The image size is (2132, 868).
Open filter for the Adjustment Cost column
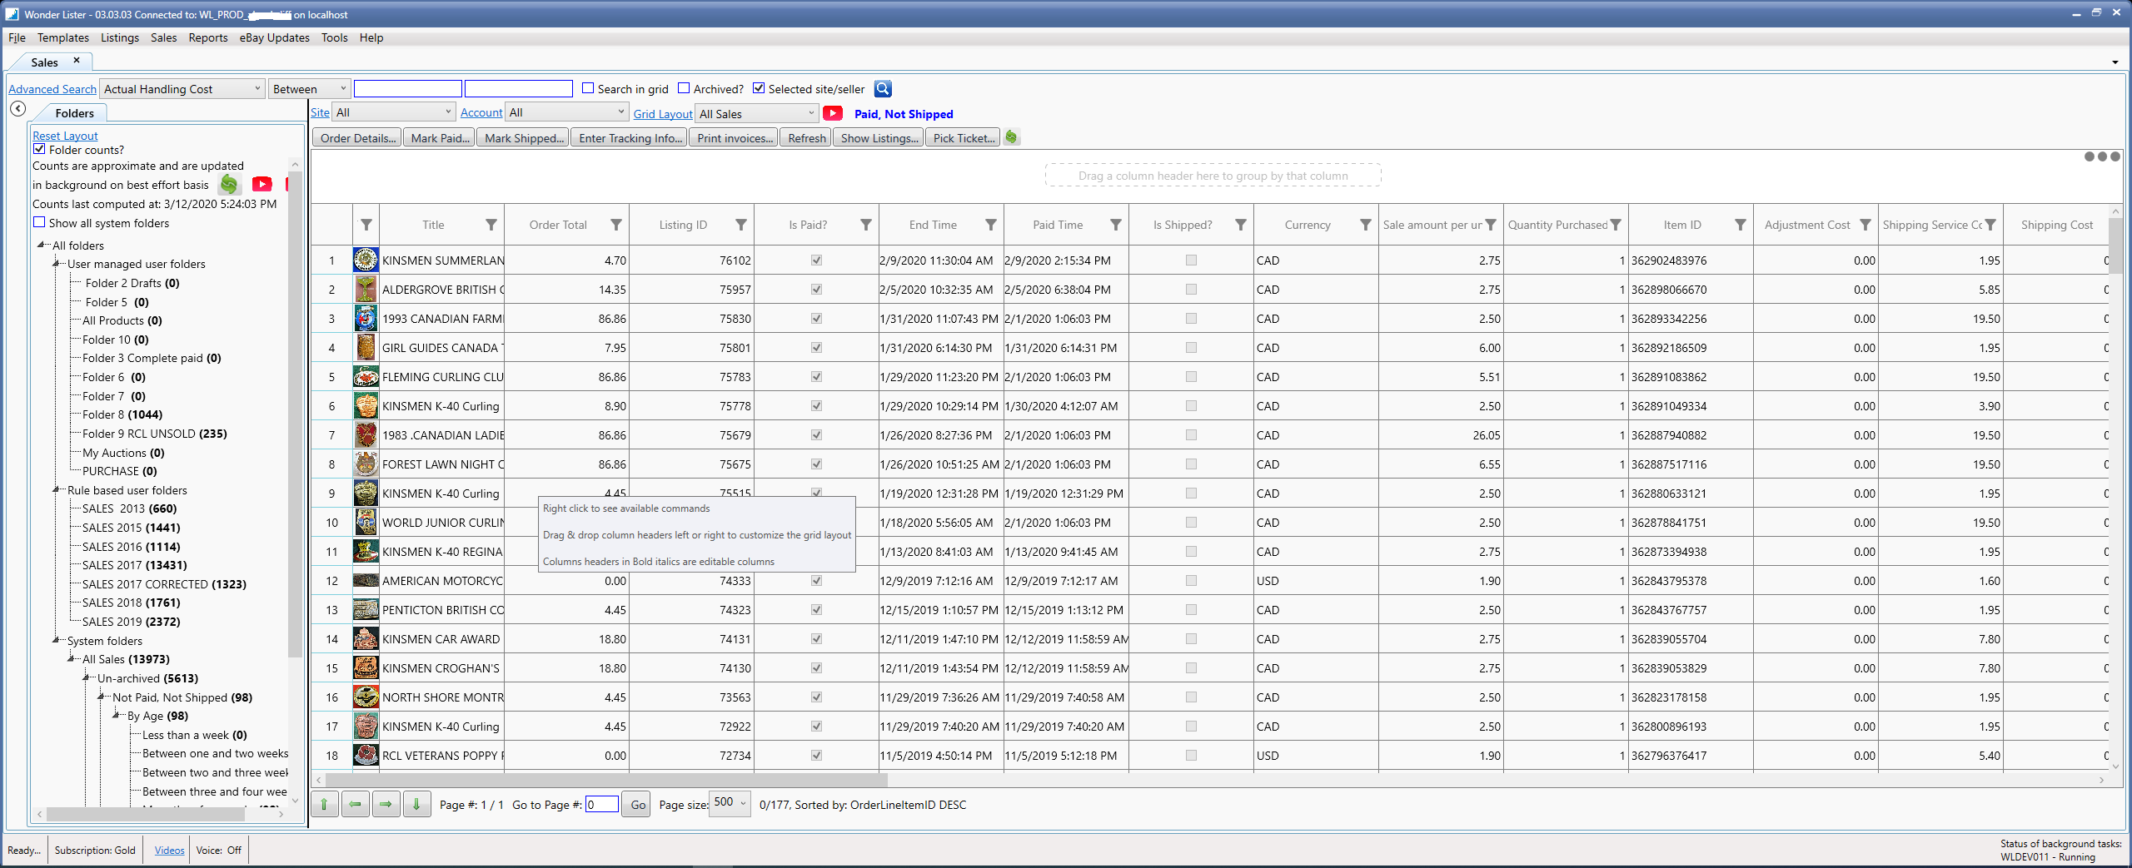[x=1865, y=225]
